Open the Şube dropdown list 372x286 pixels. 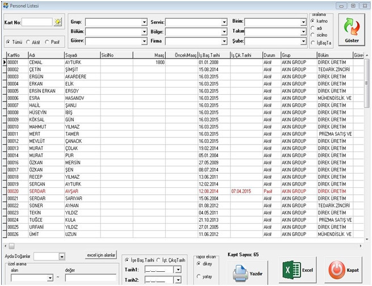[304, 41]
